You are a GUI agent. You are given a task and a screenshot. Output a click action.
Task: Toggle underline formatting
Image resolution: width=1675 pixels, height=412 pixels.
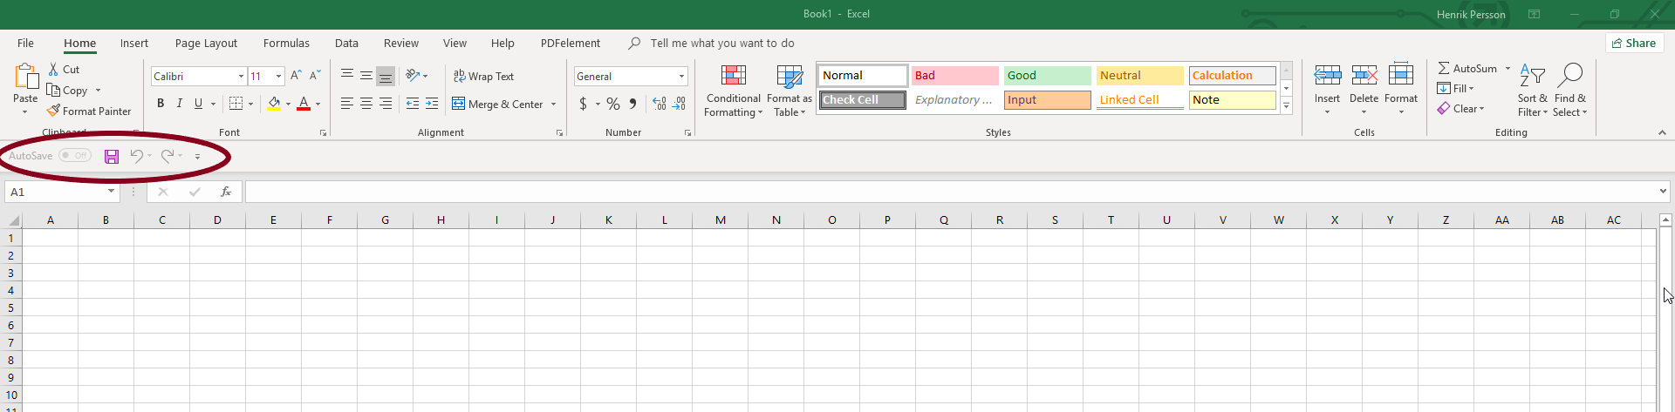[199, 104]
